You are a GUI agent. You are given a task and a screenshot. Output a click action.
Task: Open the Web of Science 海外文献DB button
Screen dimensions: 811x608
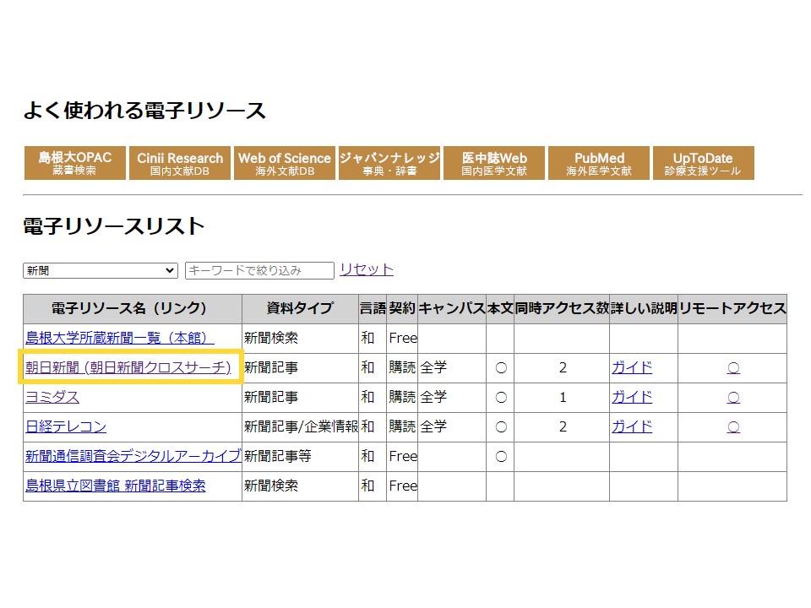click(285, 163)
